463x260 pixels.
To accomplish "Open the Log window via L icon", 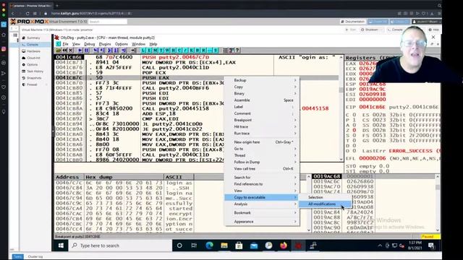I will coord(143,51).
